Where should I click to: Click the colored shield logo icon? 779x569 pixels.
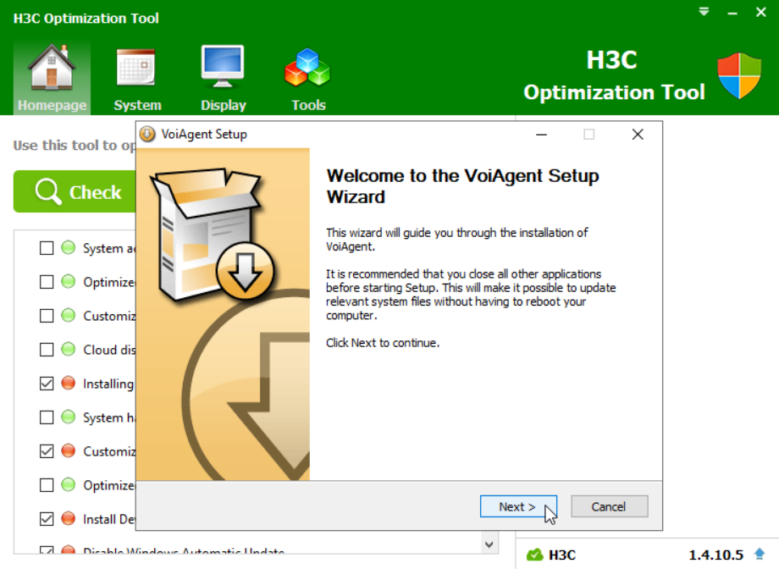[x=739, y=75]
